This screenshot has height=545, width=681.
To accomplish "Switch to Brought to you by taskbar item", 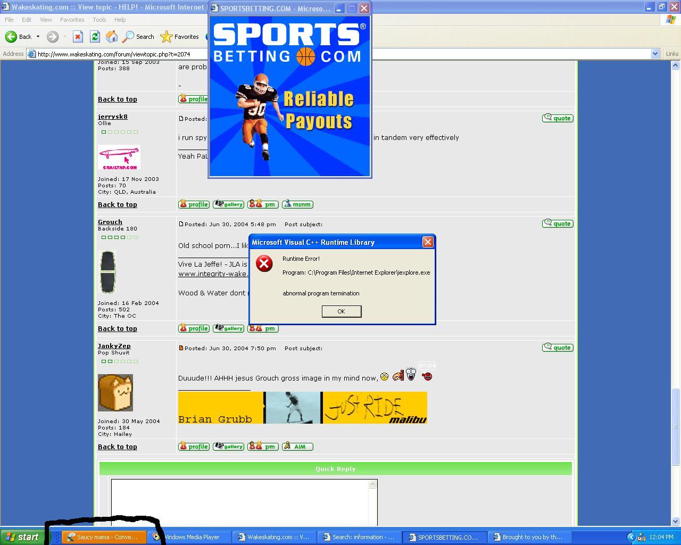I will click(530, 537).
